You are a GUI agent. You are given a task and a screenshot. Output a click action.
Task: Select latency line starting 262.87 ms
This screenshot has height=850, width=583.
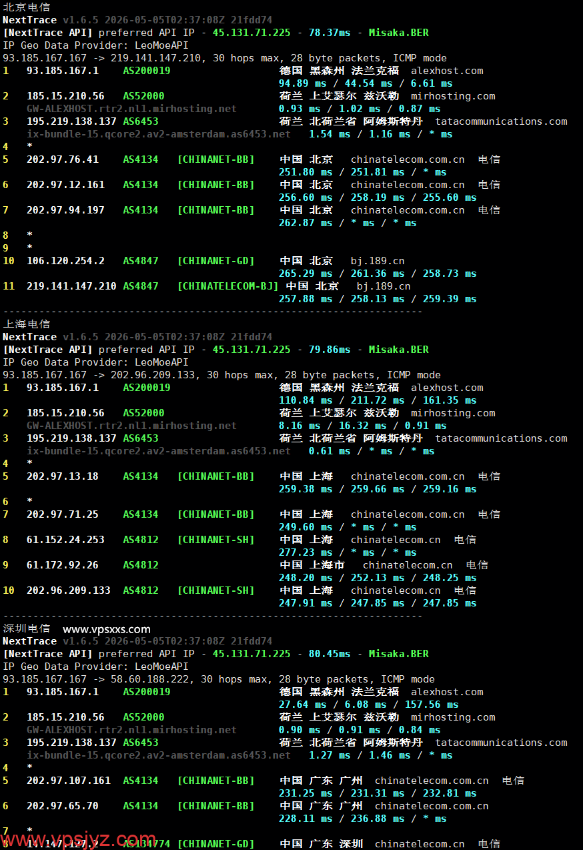pos(348,223)
